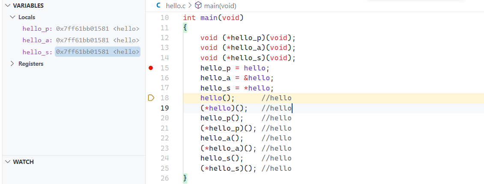Click line number 25 in gutter
484x184 pixels.
165,169
